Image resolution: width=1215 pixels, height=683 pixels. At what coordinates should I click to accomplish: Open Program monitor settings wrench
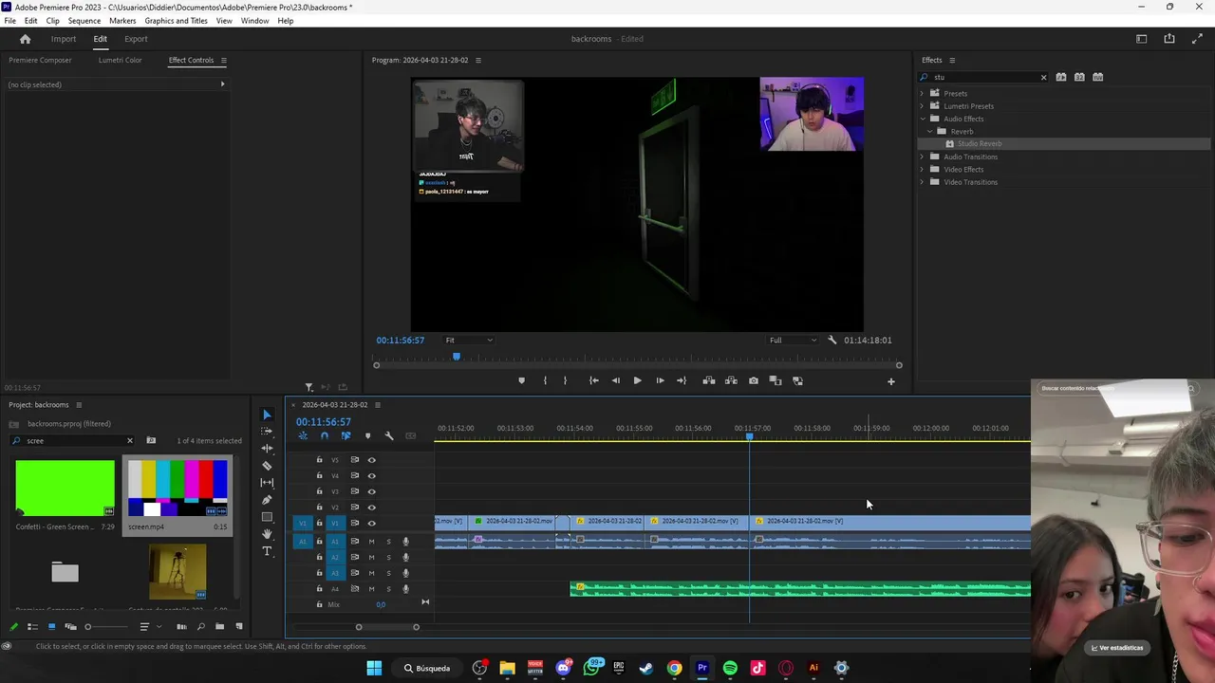(x=832, y=340)
